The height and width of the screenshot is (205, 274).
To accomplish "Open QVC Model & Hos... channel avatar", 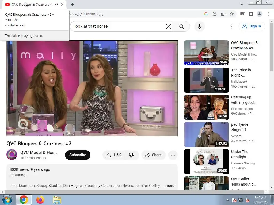I will coord(12,155).
